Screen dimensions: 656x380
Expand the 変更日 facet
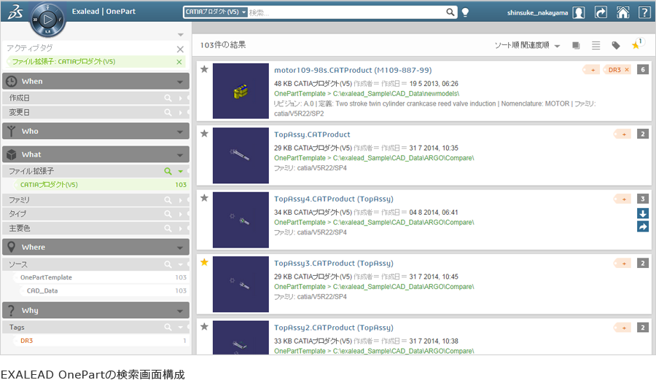click(181, 113)
